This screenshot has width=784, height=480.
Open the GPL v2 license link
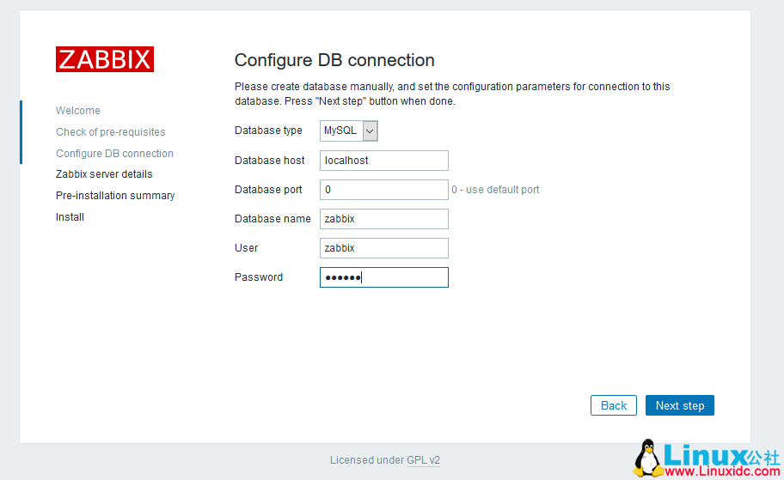tap(423, 460)
